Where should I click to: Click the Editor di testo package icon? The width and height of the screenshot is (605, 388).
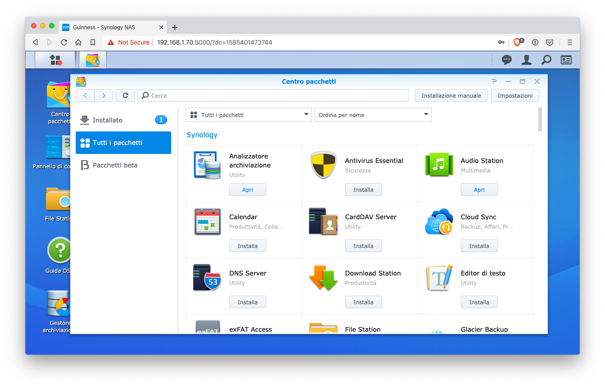pos(439,278)
